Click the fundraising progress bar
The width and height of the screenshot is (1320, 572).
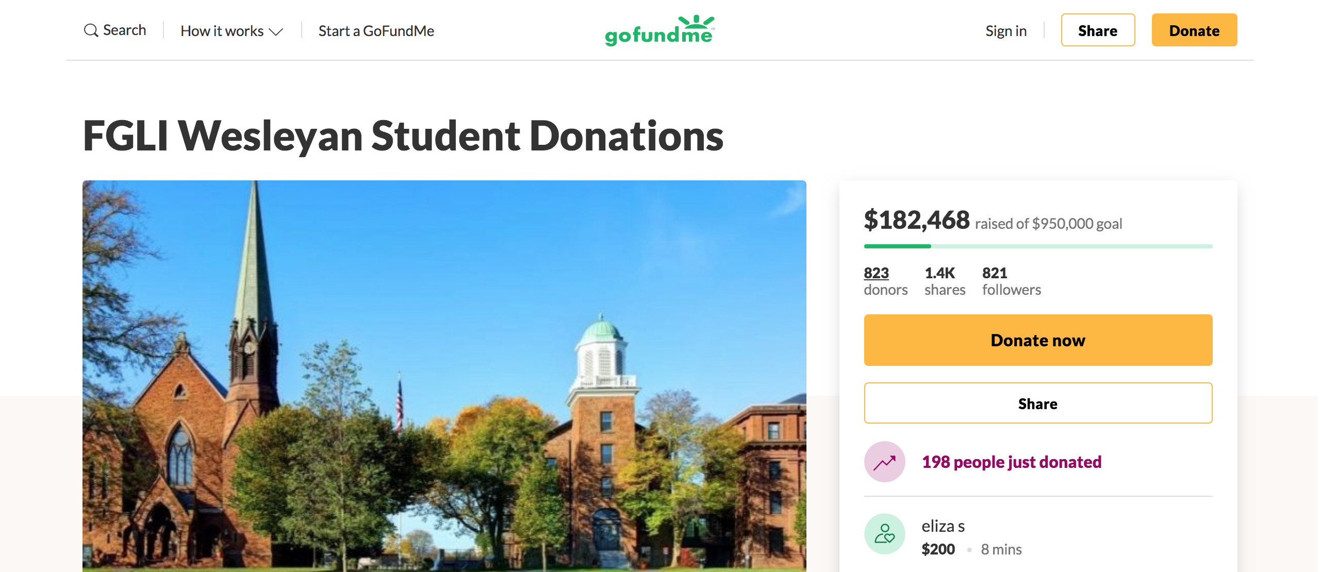(1038, 246)
